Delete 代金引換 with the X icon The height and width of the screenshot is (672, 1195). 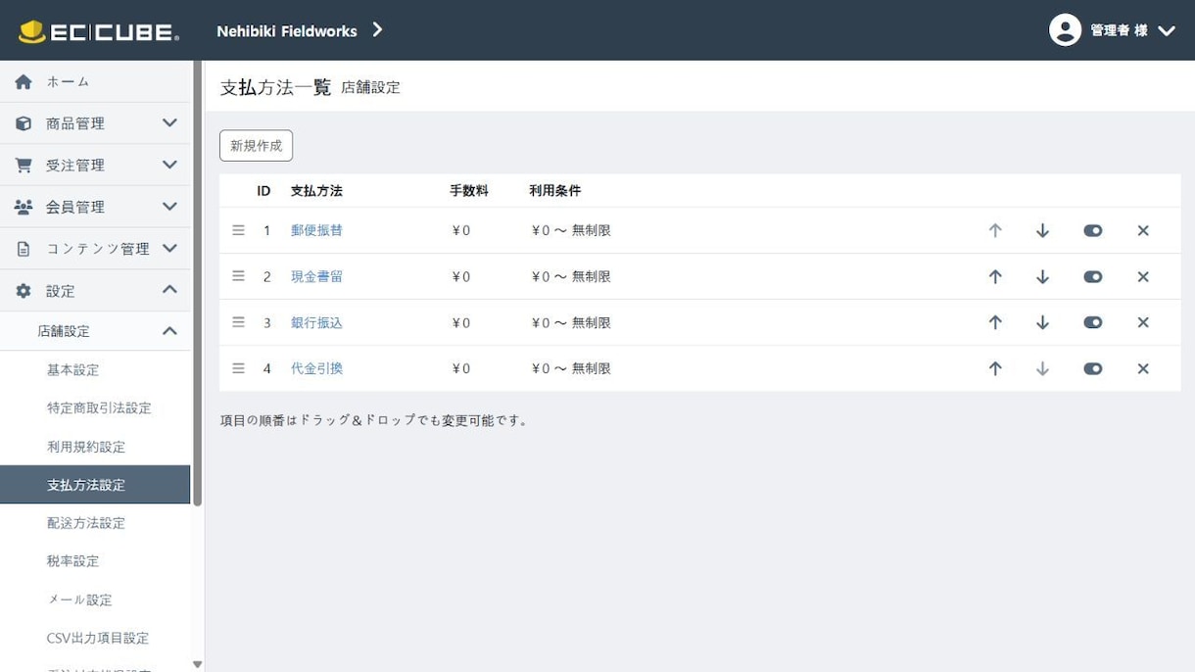click(x=1143, y=369)
